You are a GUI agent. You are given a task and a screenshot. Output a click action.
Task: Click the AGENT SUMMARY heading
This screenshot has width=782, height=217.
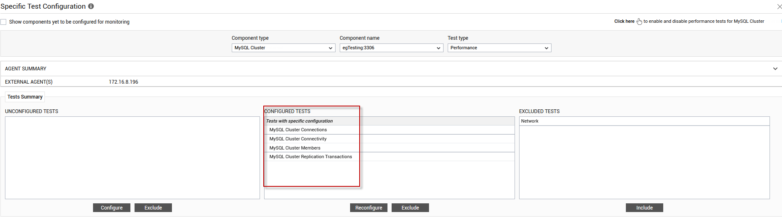pyautogui.click(x=26, y=69)
